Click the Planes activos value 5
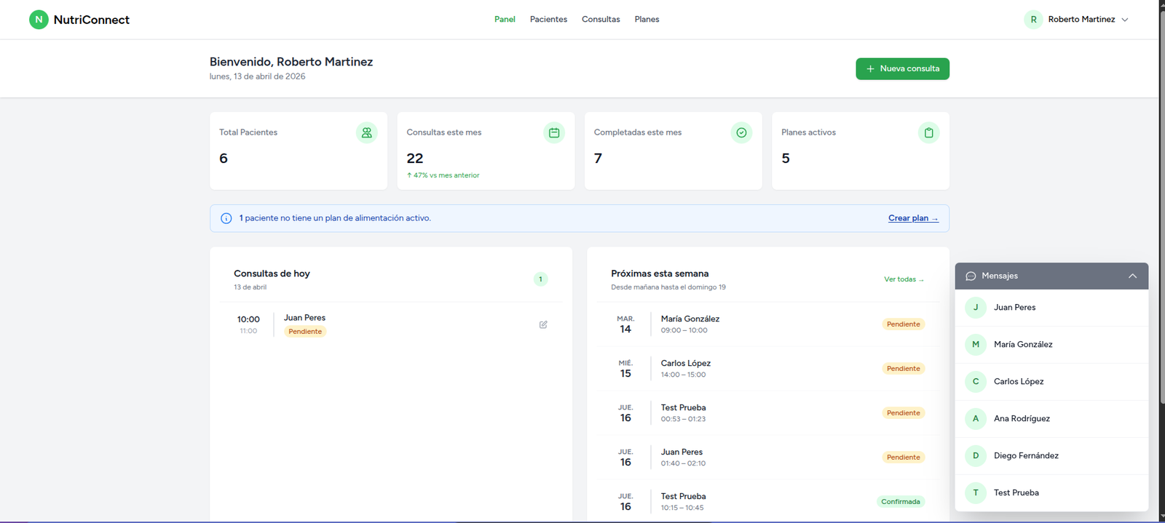Image resolution: width=1165 pixels, height=523 pixels. (786, 159)
